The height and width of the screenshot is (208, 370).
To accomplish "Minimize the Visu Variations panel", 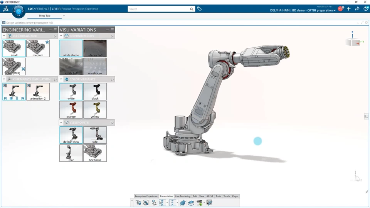I will coord(108,30).
